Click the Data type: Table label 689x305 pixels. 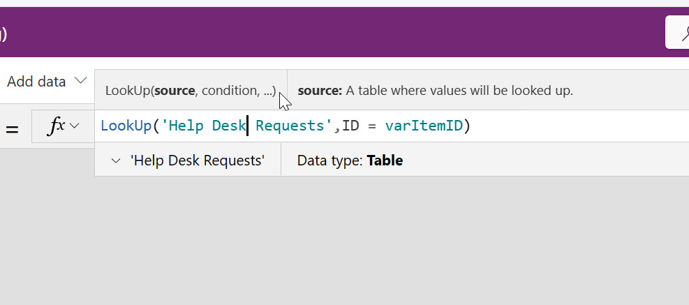coord(350,161)
